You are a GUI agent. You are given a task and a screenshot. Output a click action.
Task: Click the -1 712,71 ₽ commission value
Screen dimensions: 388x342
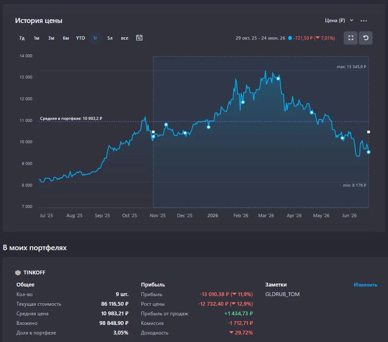tap(240, 323)
